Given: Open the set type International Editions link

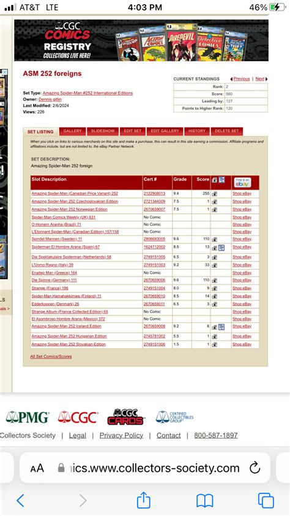Looking at the screenshot, I should click(87, 93).
